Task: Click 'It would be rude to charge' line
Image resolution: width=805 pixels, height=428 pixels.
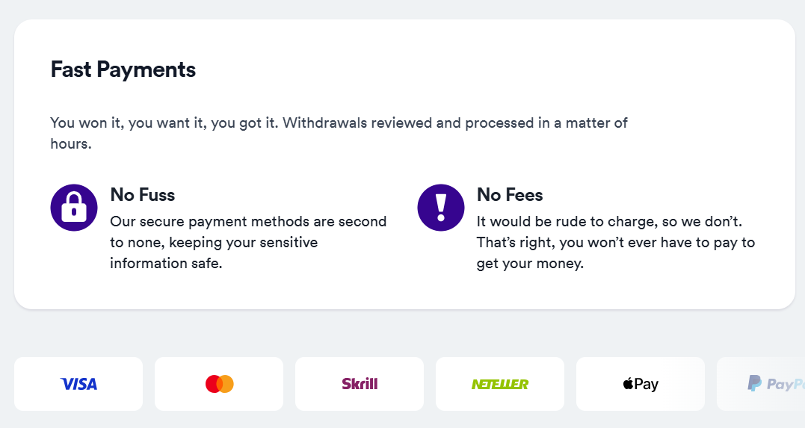Action: 609,222
